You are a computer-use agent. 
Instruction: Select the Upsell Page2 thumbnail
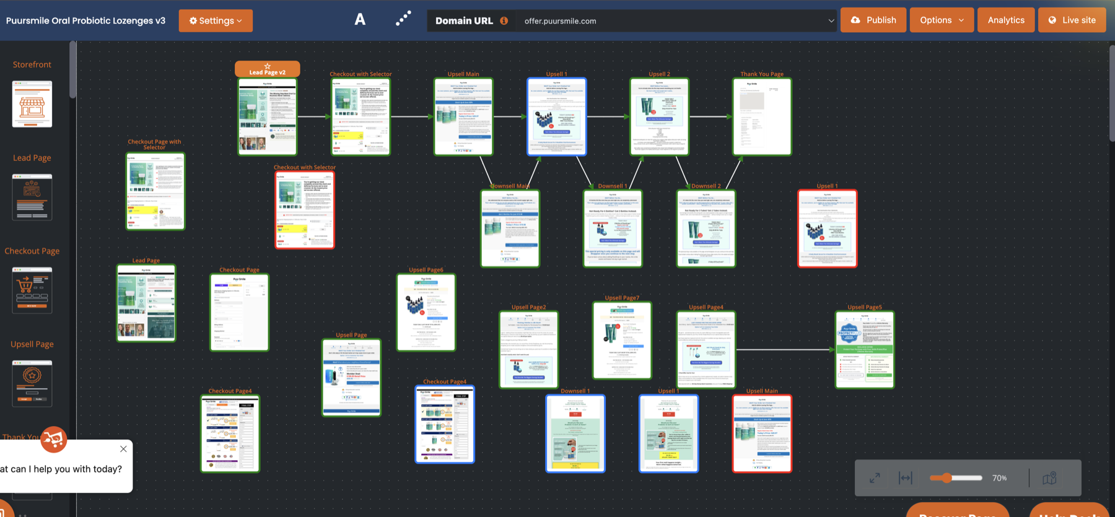pos(529,350)
